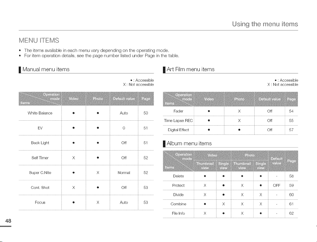Select the Self Timer item in Manual menu
Viewport: 317px width, 242px height.
pyautogui.click(x=40, y=158)
